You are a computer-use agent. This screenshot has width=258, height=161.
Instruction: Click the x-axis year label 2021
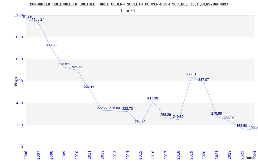pyautogui.click(x=217, y=155)
